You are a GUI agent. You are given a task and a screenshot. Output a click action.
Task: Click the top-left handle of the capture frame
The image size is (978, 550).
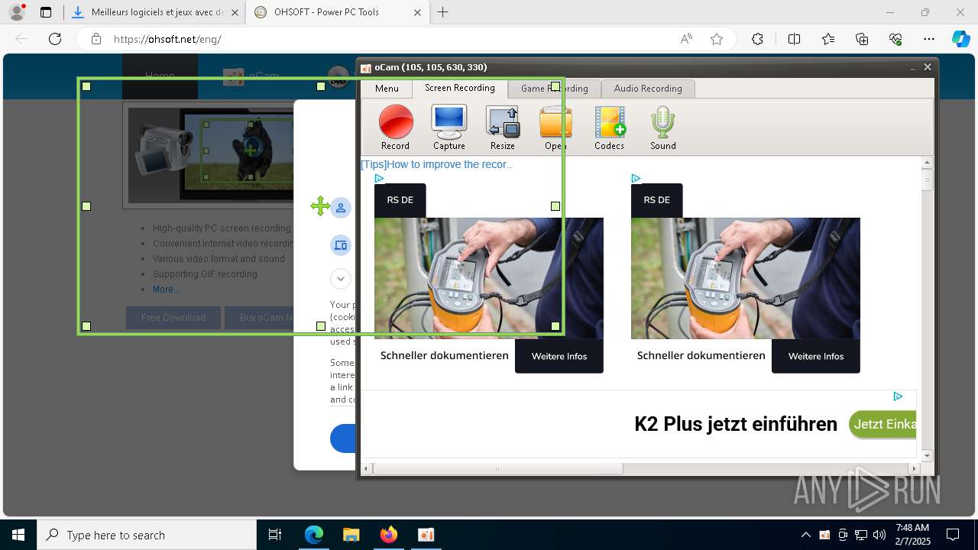tap(86, 86)
